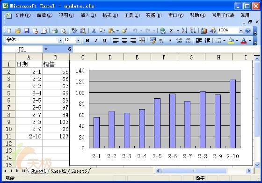Select row 5 header

[x=9, y=93]
